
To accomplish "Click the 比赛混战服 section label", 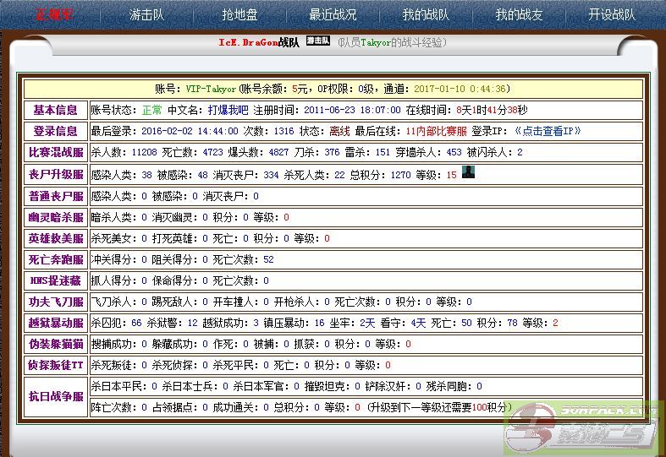I will tap(55, 152).
